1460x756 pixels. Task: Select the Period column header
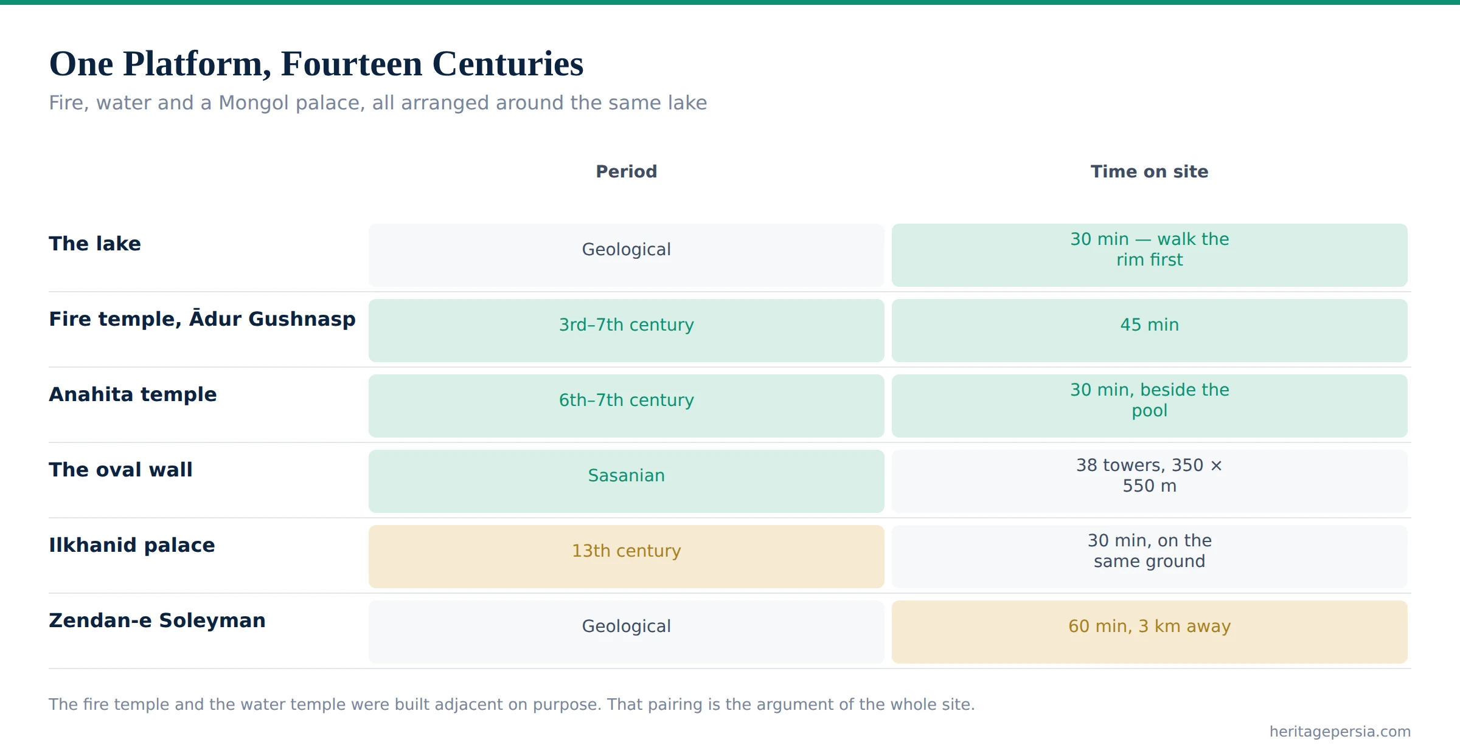coord(626,171)
